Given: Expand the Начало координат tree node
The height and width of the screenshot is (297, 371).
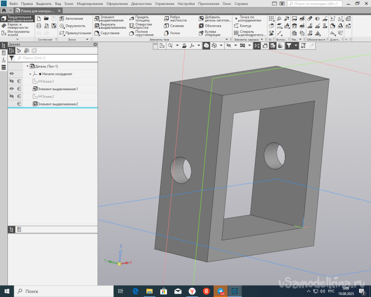Looking at the screenshot, I should point(30,74).
